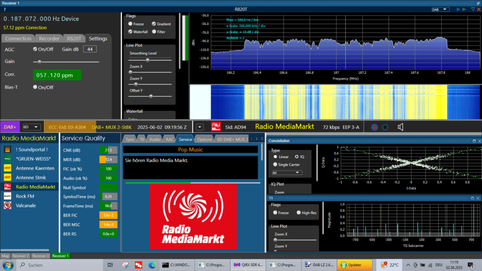
Task: Toggle the Waterfall flag
Action: click(130, 32)
